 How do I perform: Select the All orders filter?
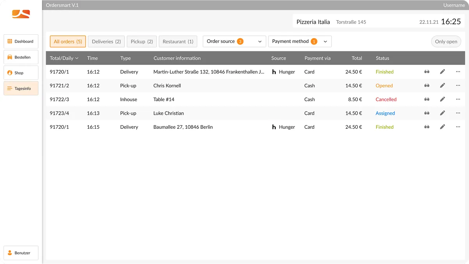click(x=68, y=41)
